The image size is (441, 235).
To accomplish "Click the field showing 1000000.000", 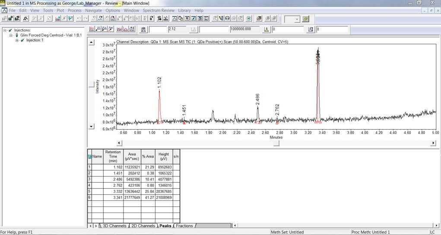I will pyautogui.click(x=244, y=29).
